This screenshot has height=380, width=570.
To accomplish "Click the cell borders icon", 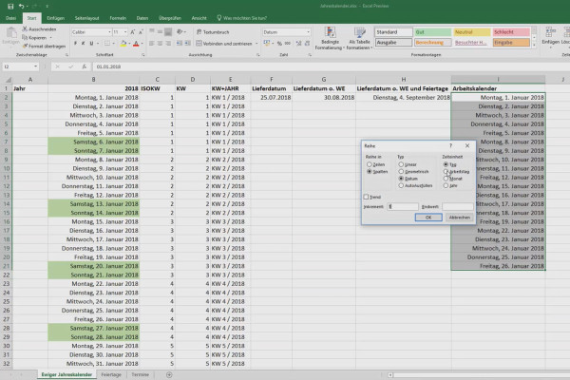I will [x=106, y=44].
